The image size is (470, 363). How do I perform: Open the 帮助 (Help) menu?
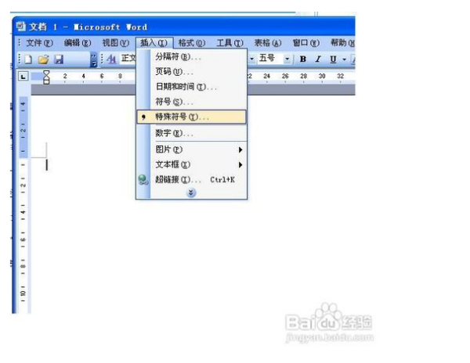click(x=342, y=43)
